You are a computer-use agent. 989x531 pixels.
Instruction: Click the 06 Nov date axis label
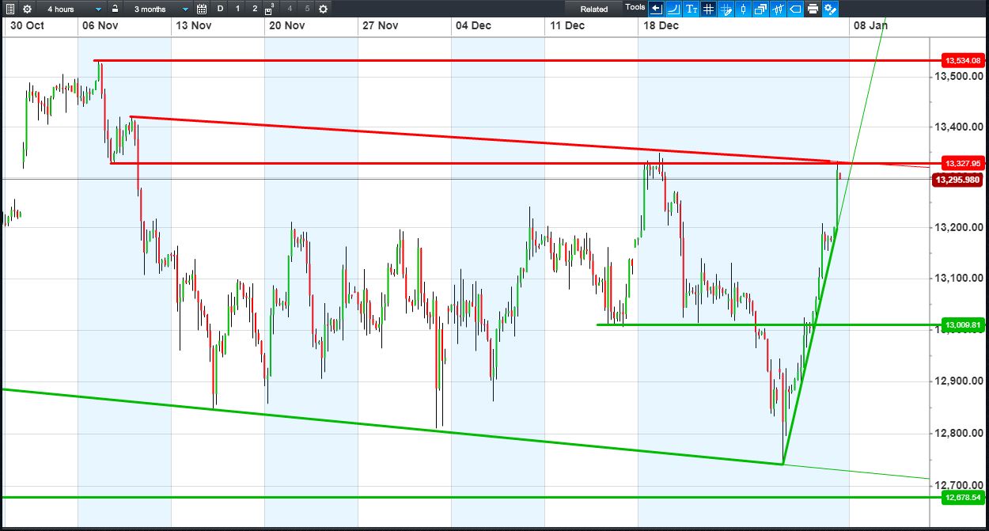100,25
